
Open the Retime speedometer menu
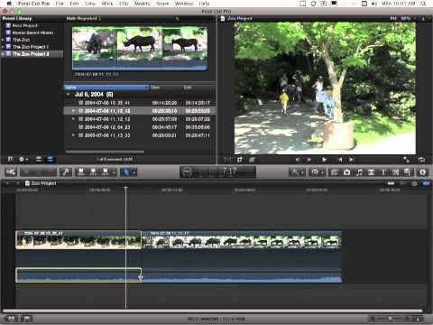(317, 172)
